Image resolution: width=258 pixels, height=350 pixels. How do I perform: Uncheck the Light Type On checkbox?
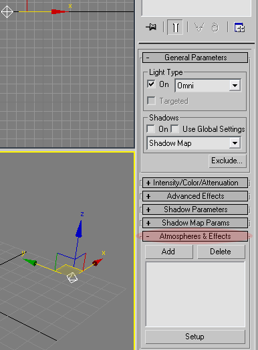151,84
